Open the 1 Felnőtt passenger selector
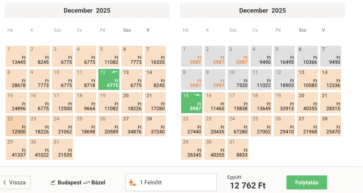Viewport: 363px width, 193px height. pos(171,182)
